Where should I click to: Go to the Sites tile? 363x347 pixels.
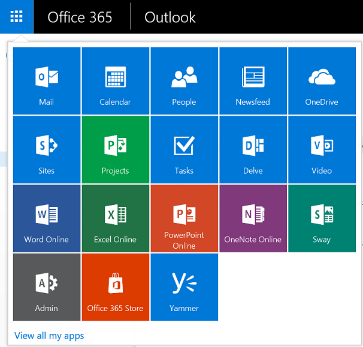click(47, 150)
